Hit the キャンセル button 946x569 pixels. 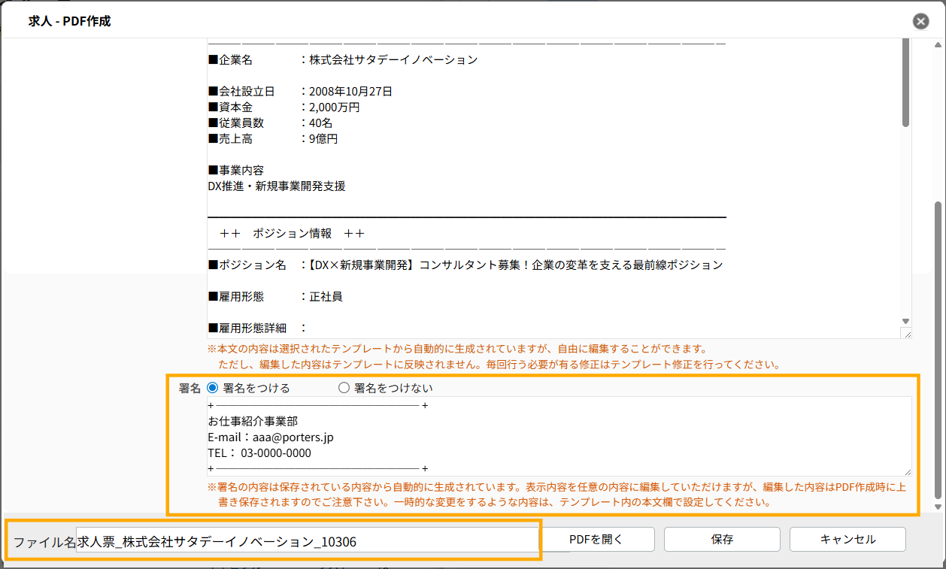847,539
